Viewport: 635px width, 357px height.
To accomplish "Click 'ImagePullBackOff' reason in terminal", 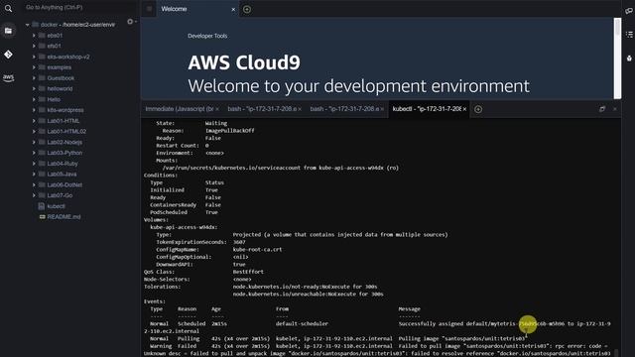I will click(x=229, y=131).
